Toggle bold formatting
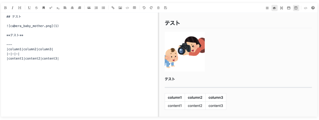This screenshot has height=120, width=319. tap(5, 8)
